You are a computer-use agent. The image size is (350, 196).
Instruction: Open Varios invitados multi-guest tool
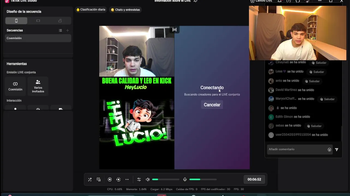click(38, 86)
